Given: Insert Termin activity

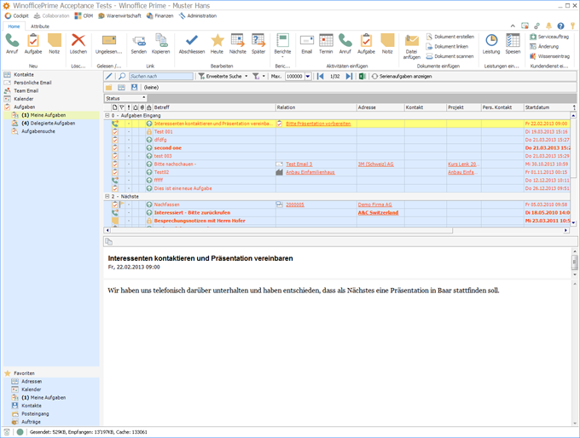Looking at the screenshot, I should pos(326,44).
